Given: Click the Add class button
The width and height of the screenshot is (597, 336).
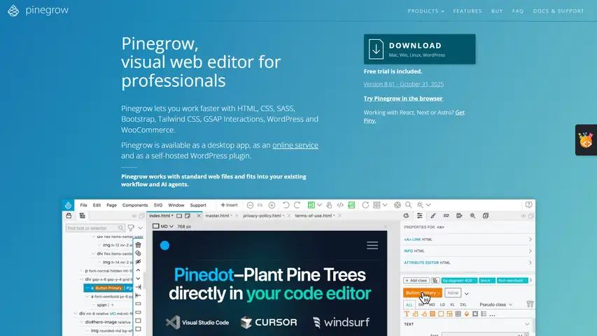Looking at the screenshot, I should click(416, 281).
